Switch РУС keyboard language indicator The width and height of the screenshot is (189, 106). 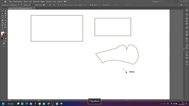(168, 104)
